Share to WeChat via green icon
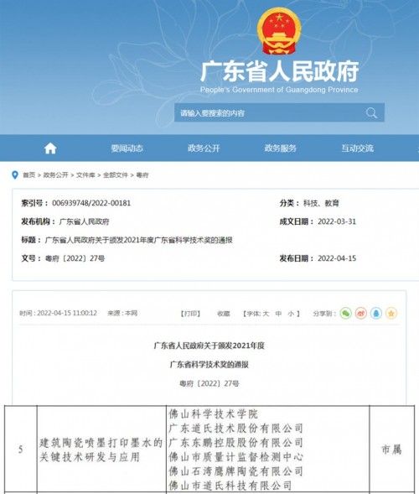Image resolution: width=419 pixels, height=494 pixels. [x=345, y=313]
